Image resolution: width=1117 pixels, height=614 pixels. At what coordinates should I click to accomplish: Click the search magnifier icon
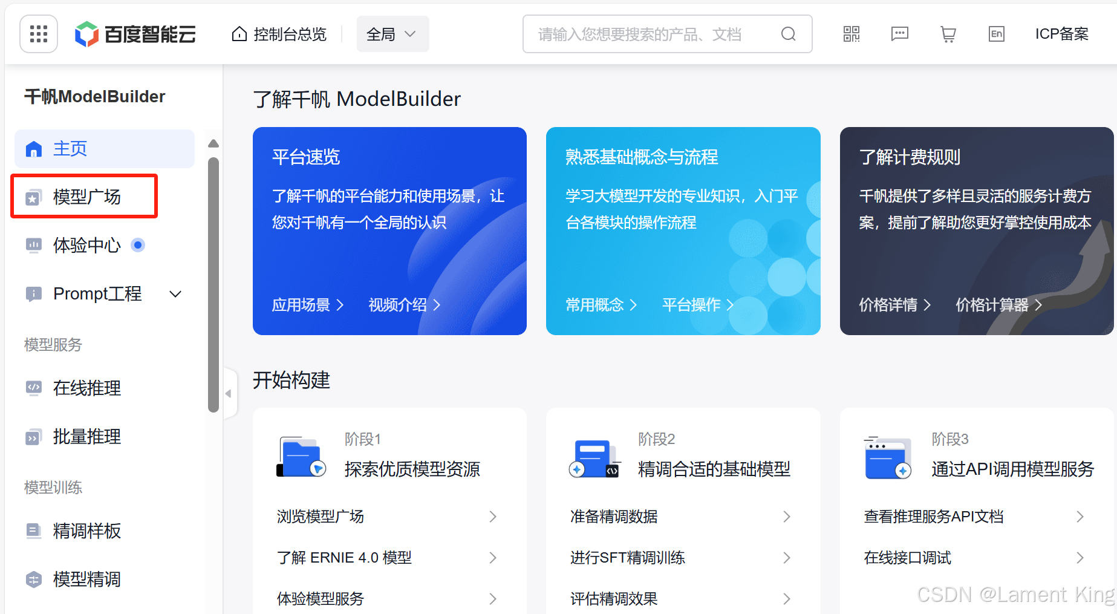pyautogui.click(x=788, y=34)
